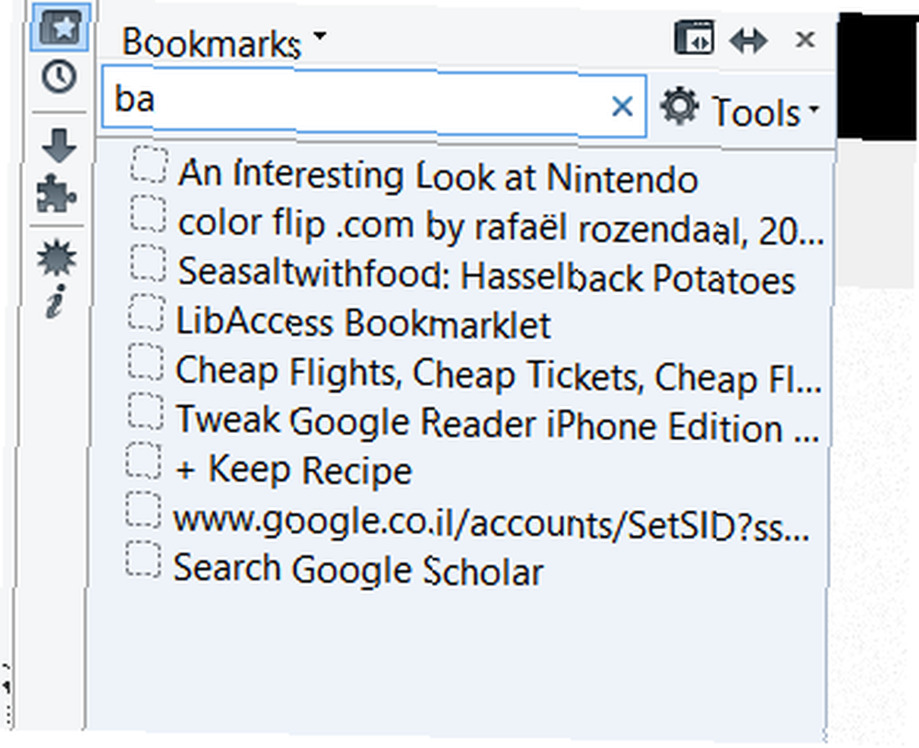This screenshot has height=748, width=919.
Task: Click favicon placeholder beside 'Search Google Scholar'
Action: (143, 560)
